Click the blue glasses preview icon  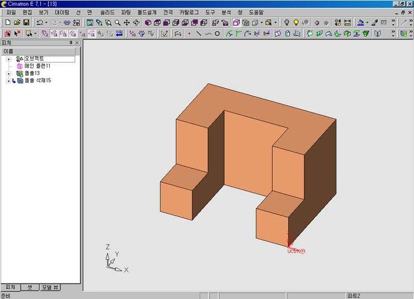67,22
